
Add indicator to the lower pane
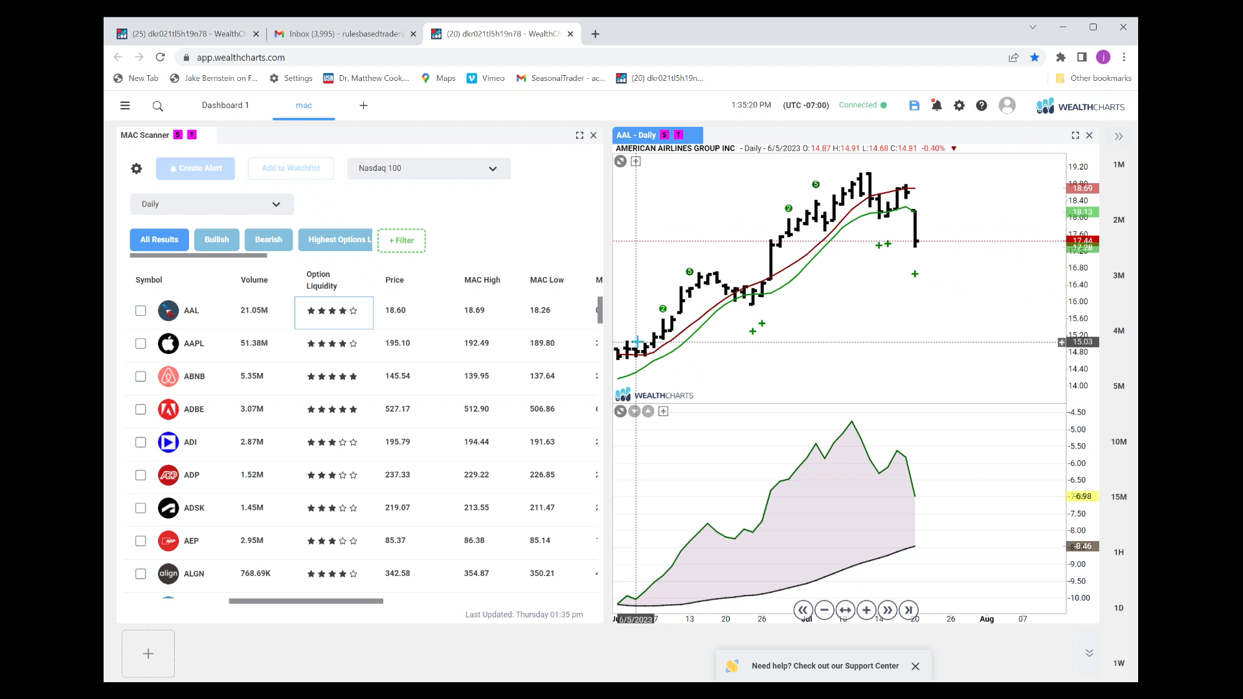(x=663, y=411)
